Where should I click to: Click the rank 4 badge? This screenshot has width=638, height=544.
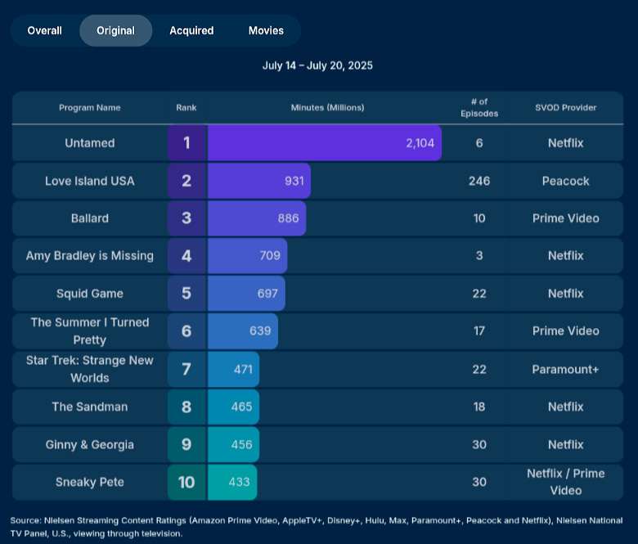coord(186,255)
